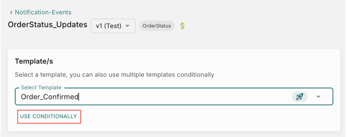Go back to Notification-Events
This screenshot has width=347, height=137.
[x=43, y=12]
